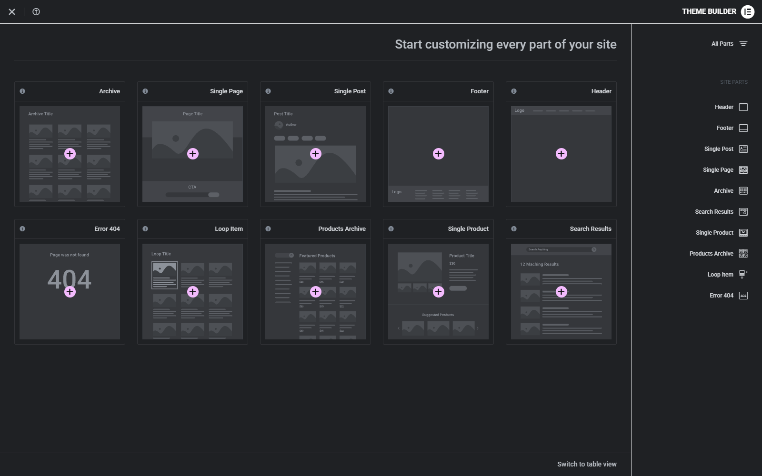The height and width of the screenshot is (476, 762).
Task: Click plus icon on Single Product card
Action: pyautogui.click(x=439, y=292)
